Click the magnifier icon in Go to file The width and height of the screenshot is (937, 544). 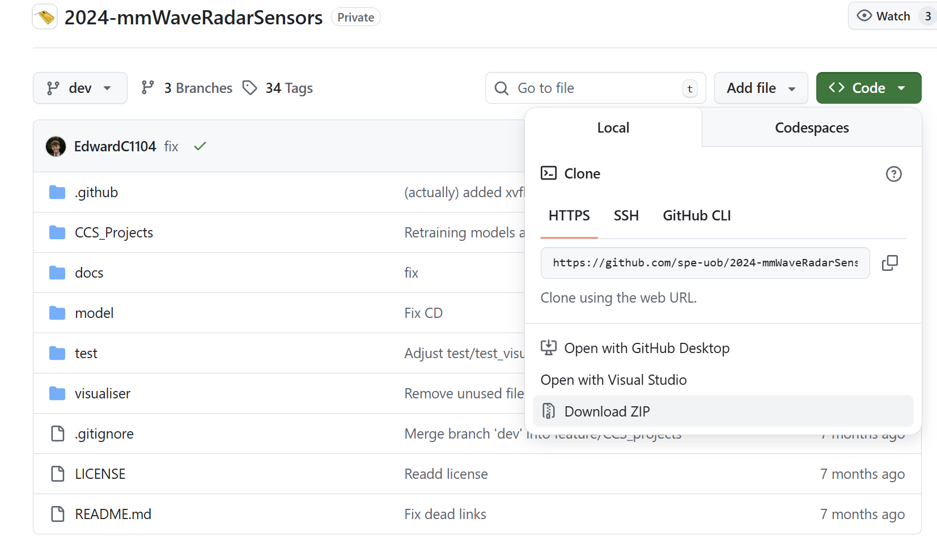[502, 88]
